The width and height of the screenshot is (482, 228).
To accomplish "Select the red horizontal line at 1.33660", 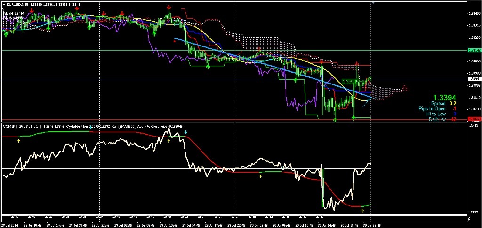I will pyautogui.click(x=233, y=119).
